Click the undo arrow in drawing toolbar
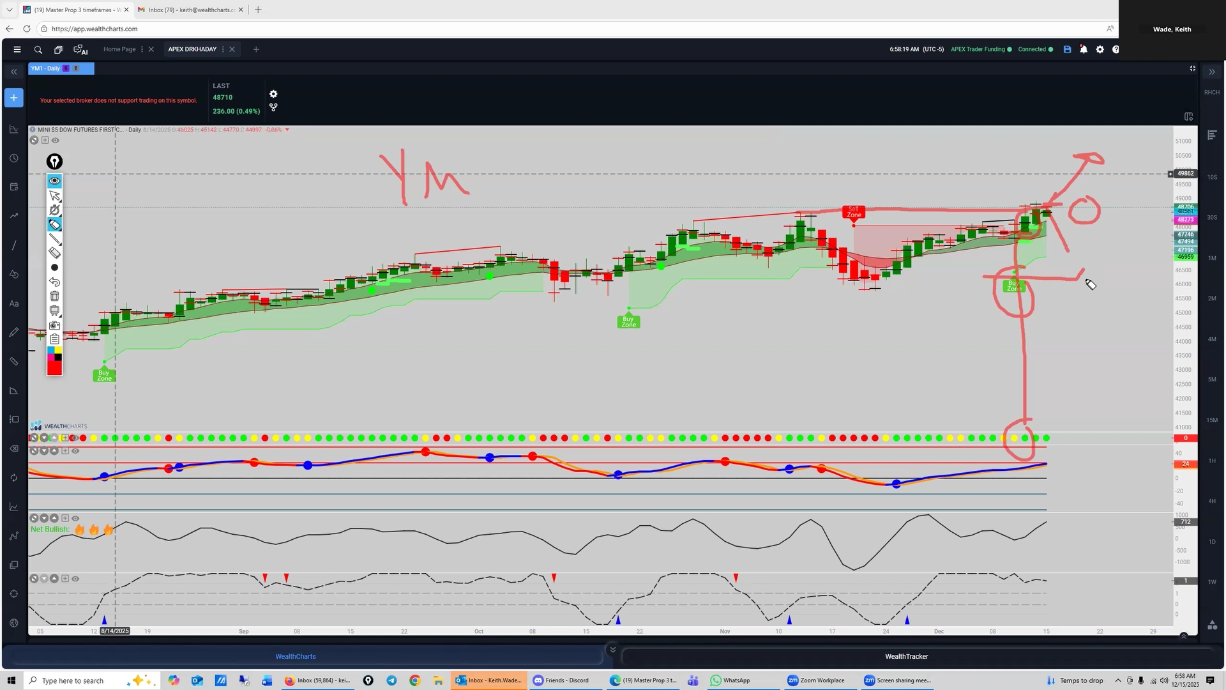This screenshot has width=1226, height=690. pos(55,282)
